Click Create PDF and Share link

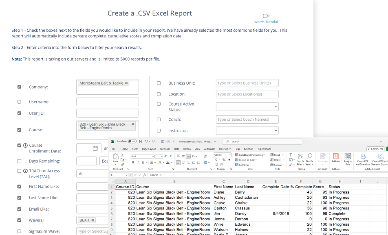[363, 159]
